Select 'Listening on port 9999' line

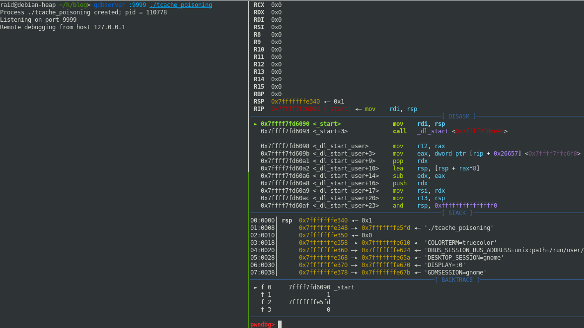(38, 20)
